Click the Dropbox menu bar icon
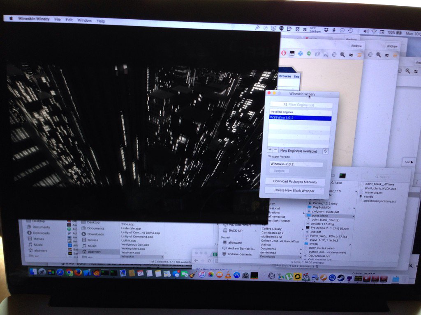 pos(326,30)
